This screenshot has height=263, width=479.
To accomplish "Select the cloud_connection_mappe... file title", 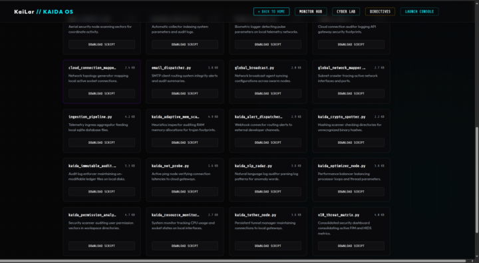I will 92,68.
